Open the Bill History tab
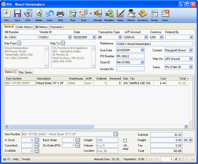Screen dimensions: 198x164 pyautogui.click(x=42, y=27)
